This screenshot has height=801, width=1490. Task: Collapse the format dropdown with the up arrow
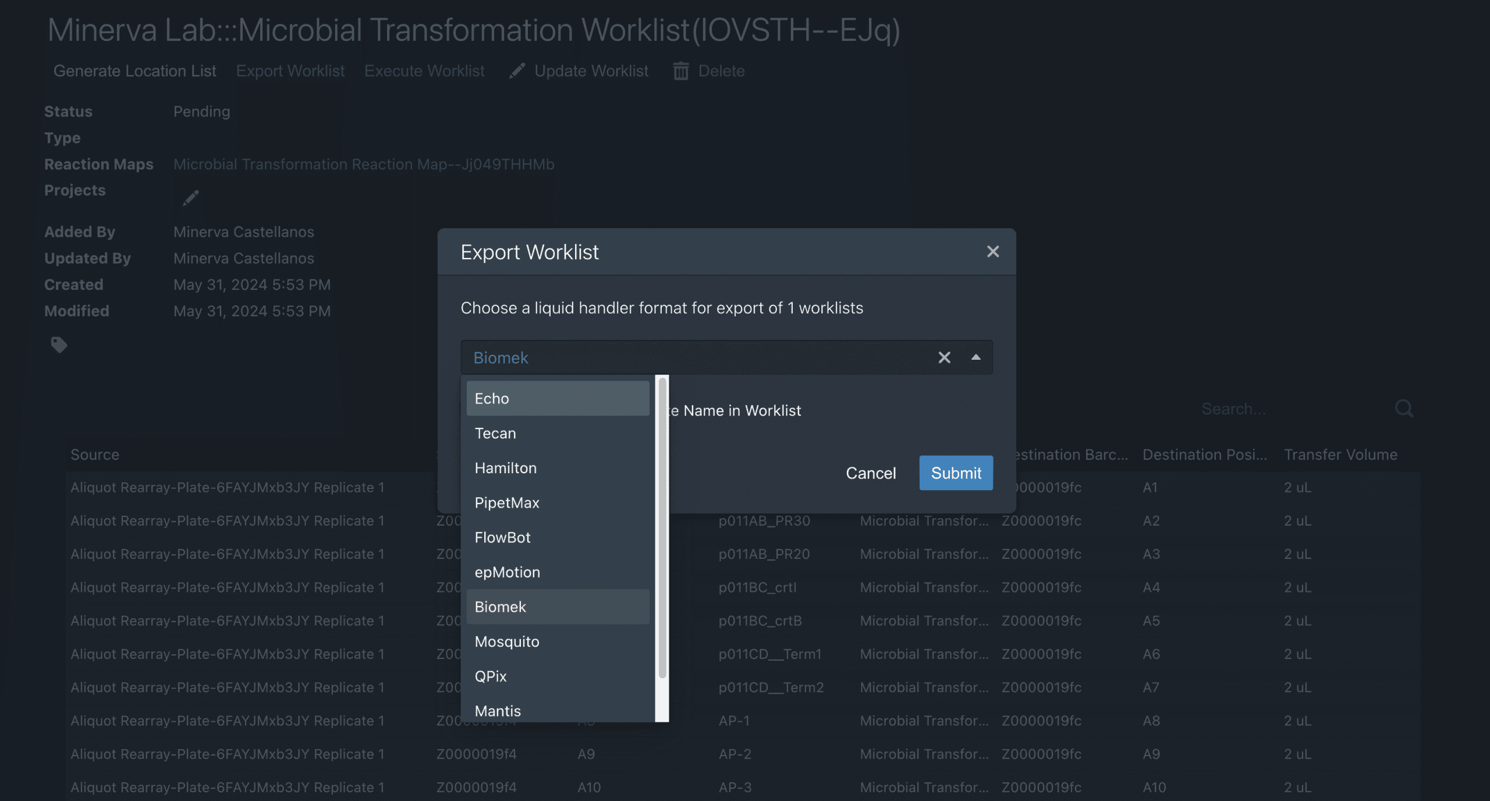[975, 357]
